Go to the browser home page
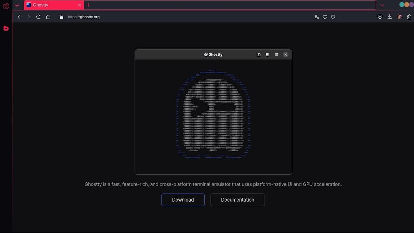This screenshot has width=414, height=233. [48, 17]
